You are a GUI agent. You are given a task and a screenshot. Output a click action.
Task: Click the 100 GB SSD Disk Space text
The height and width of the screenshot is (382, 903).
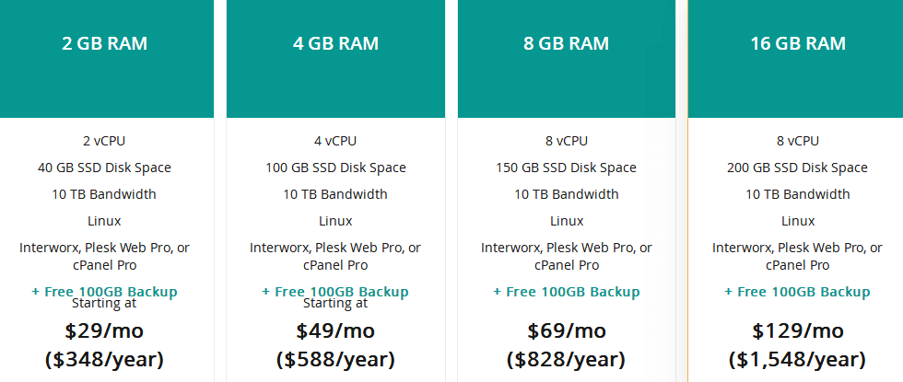(x=335, y=168)
